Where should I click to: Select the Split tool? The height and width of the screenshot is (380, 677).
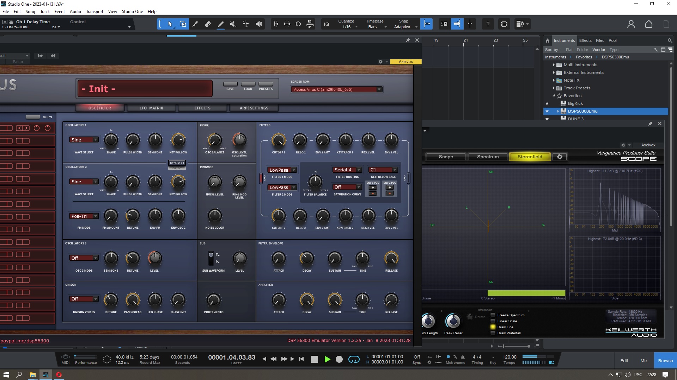[x=195, y=24]
